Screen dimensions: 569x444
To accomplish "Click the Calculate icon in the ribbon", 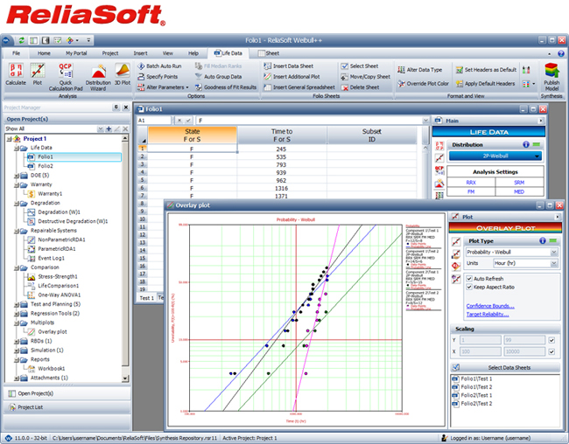I will click(15, 72).
